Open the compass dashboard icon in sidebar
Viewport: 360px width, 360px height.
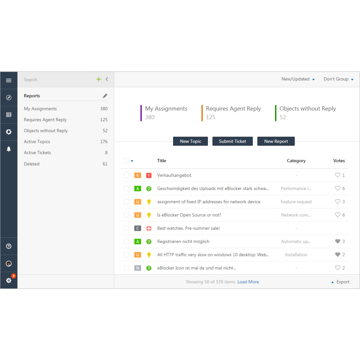click(x=9, y=97)
